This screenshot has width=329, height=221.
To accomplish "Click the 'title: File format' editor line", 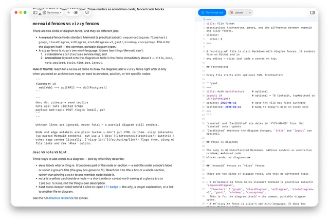I will tap(221, 24).
